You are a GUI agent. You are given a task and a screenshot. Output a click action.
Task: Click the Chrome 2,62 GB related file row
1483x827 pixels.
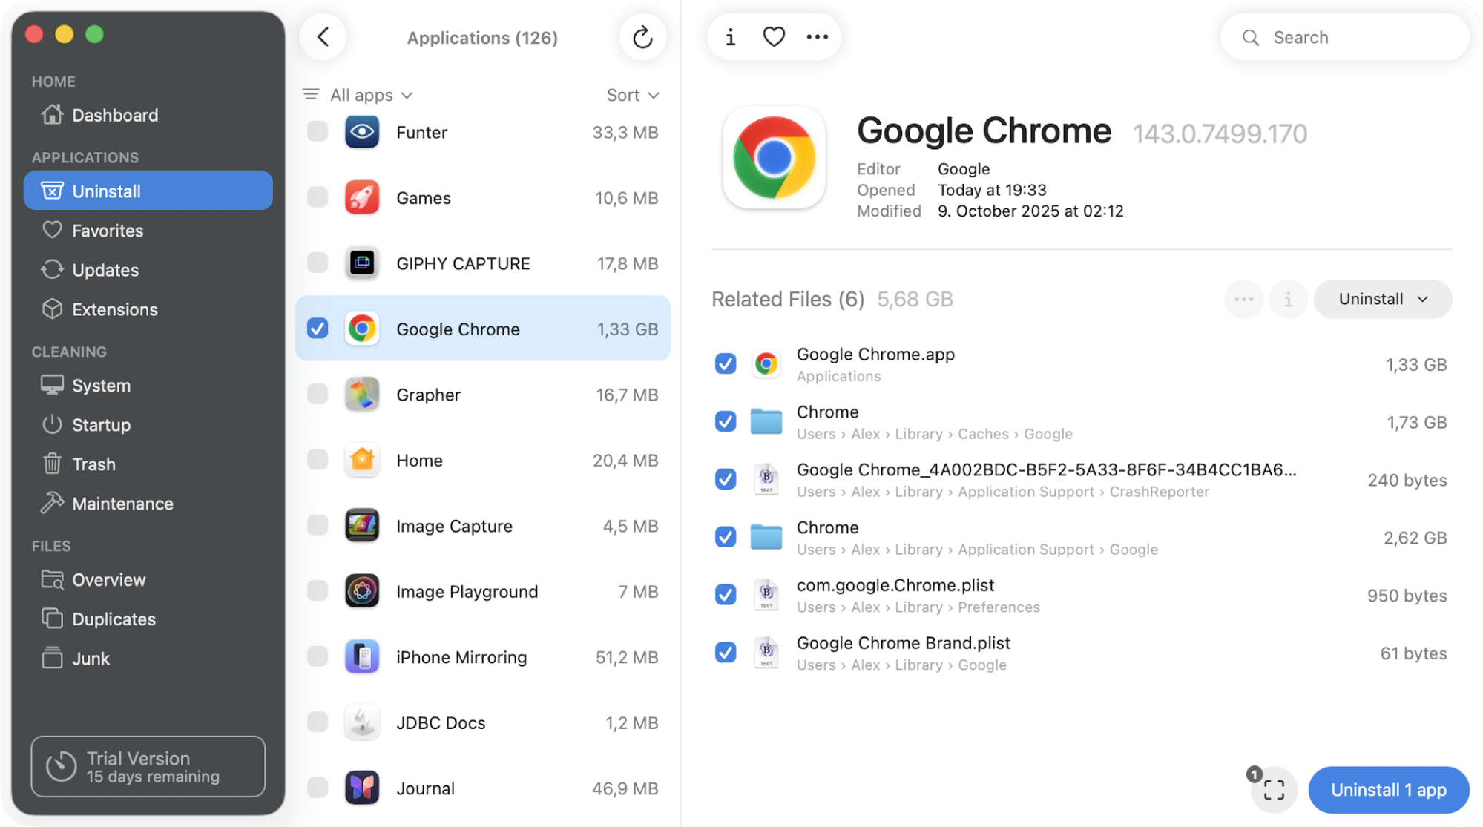click(x=1082, y=537)
